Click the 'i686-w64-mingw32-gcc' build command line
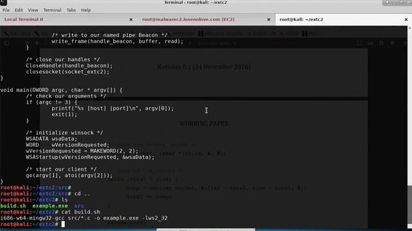This screenshot has height=231, width=412. tap(84, 218)
